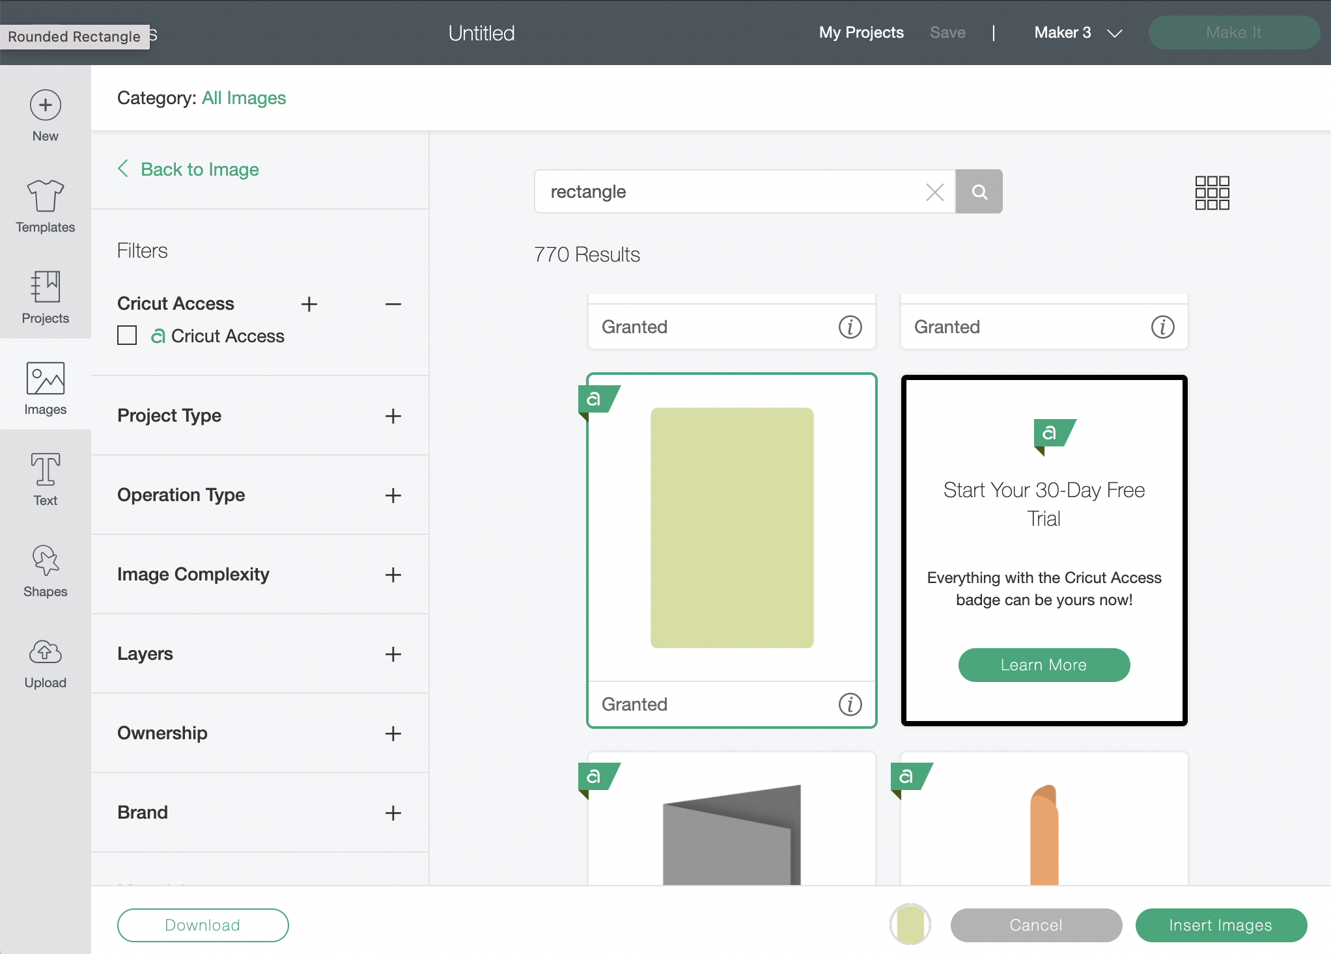
Task: Open the Images tab in the sidebar
Action: tap(45, 388)
